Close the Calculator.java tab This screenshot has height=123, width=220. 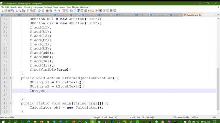click(x=200, y=15)
